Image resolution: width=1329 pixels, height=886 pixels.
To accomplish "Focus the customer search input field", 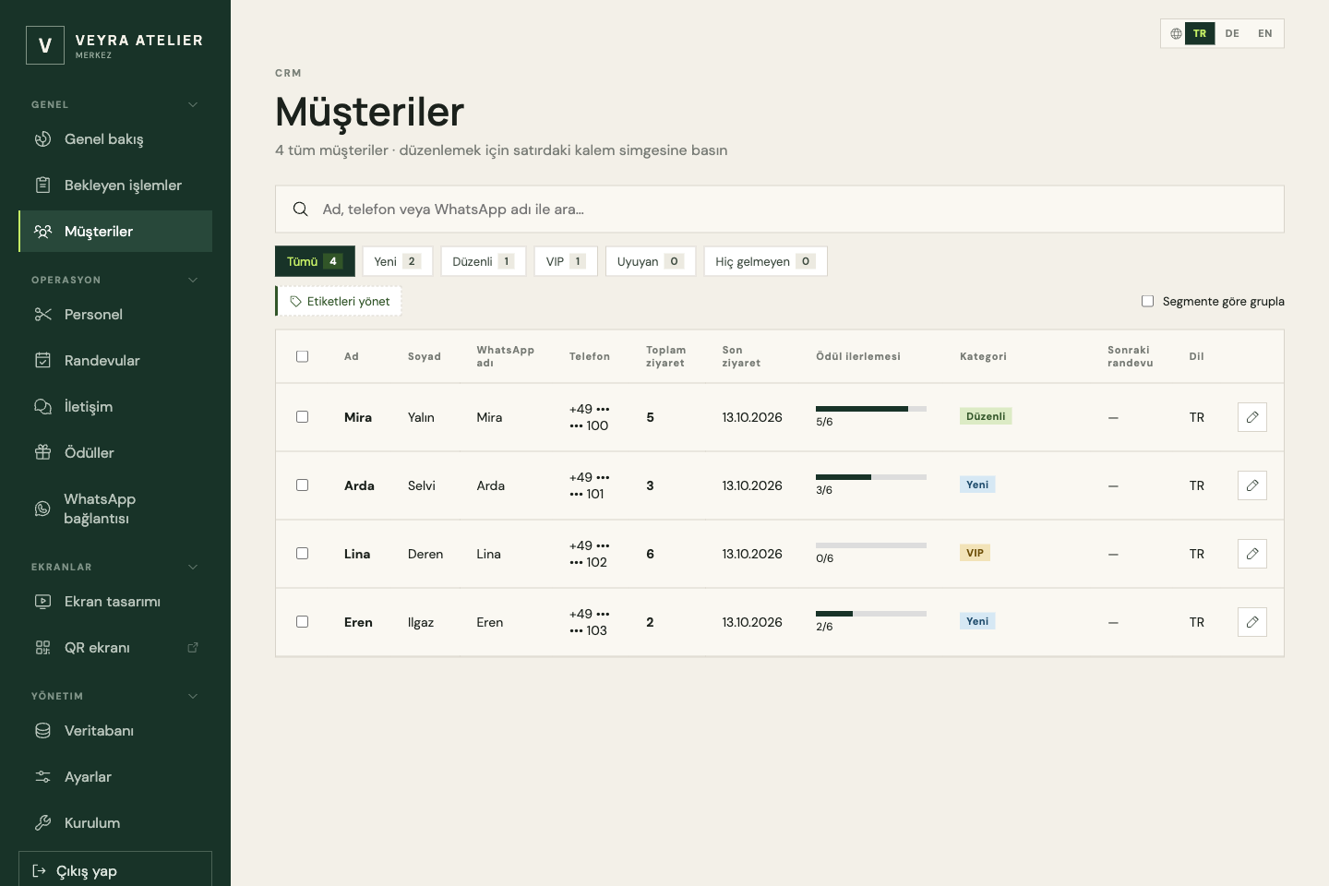I will (x=780, y=210).
